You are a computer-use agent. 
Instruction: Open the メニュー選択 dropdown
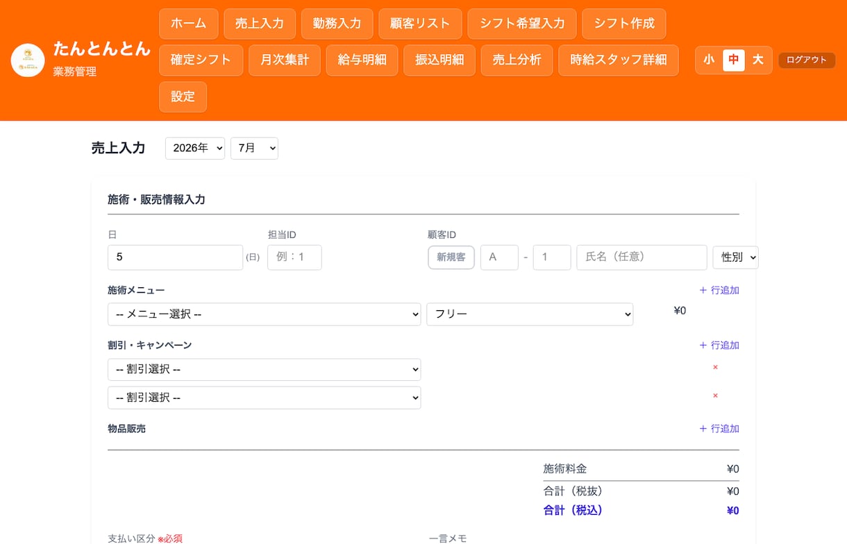click(x=265, y=314)
